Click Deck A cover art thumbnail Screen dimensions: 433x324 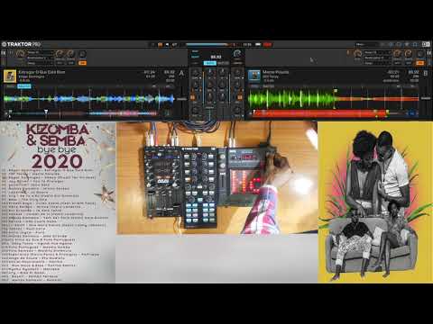tap(10, 76)
